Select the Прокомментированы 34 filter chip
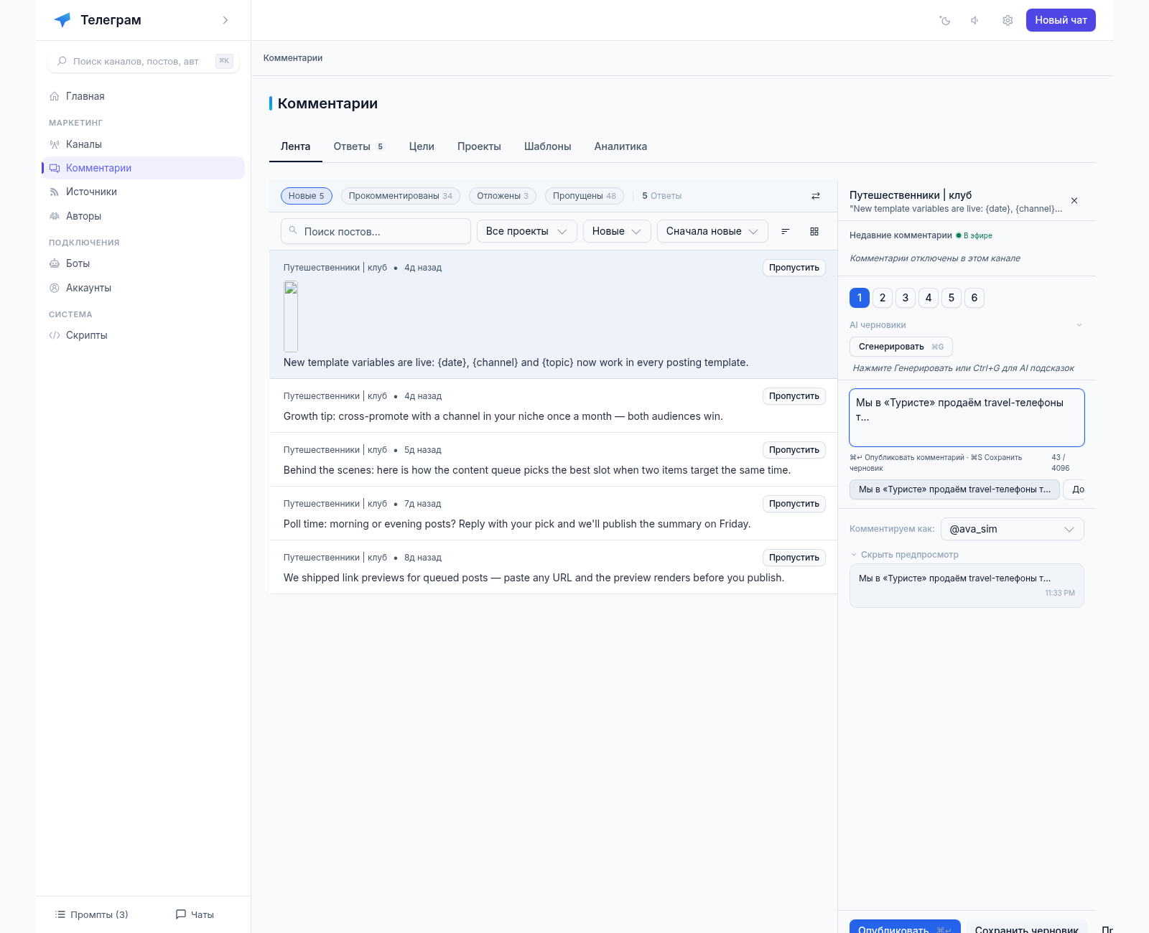 point(401,196)
